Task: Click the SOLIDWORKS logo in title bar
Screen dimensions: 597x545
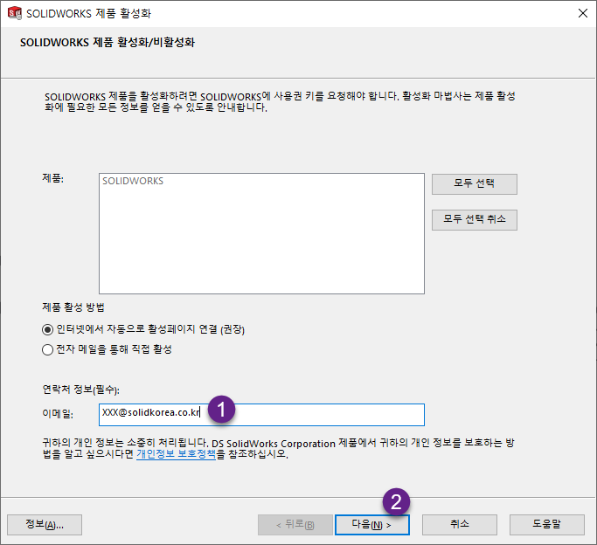Action: 15,13
